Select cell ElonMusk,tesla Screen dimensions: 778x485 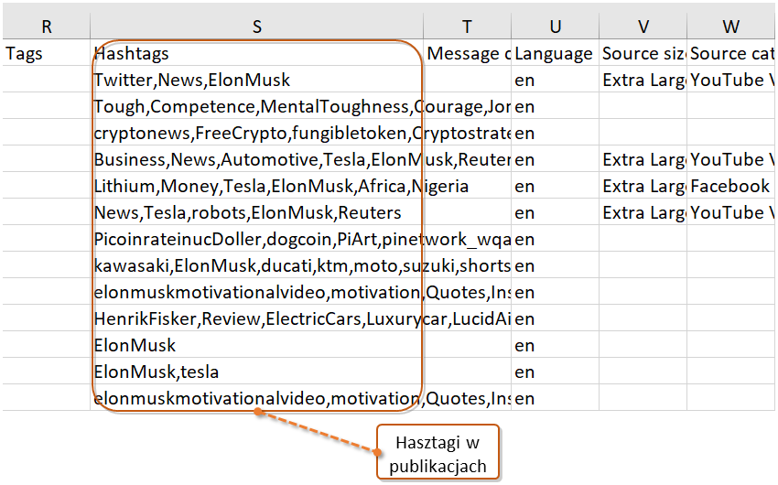click(x=256, y=372)
